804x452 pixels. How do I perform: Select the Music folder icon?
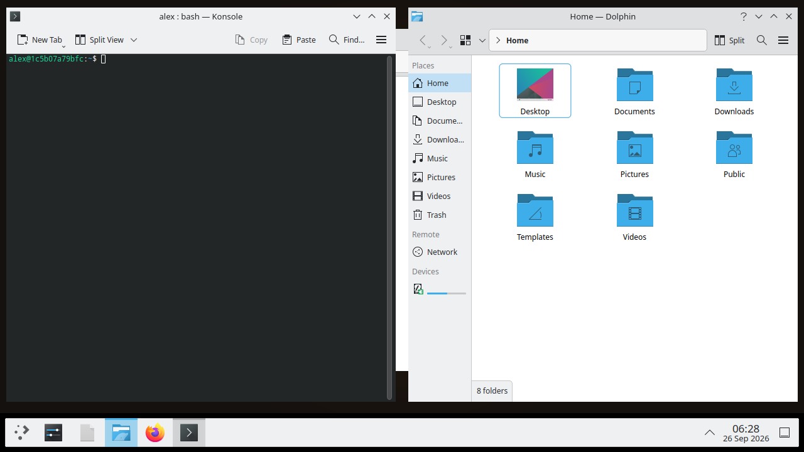(535, 148)
